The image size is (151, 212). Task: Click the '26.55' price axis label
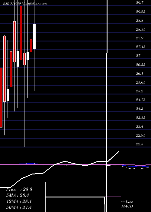(x=140, y=65)
